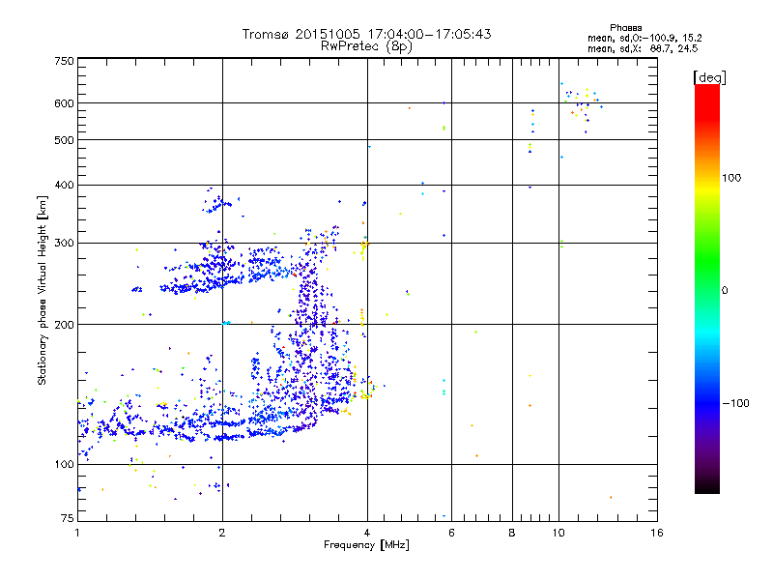Click the 'Phases' heading at top right
The height and width of the screenshot is (580, 773).
coord(625,28)
